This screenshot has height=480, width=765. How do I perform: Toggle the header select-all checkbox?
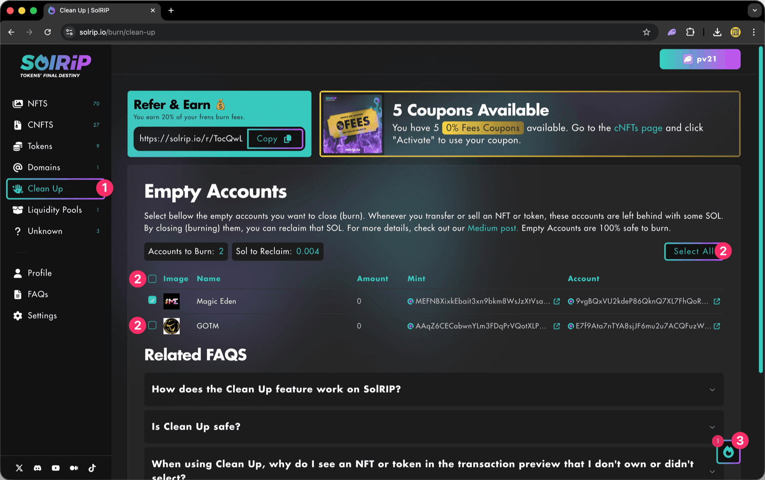152,279
